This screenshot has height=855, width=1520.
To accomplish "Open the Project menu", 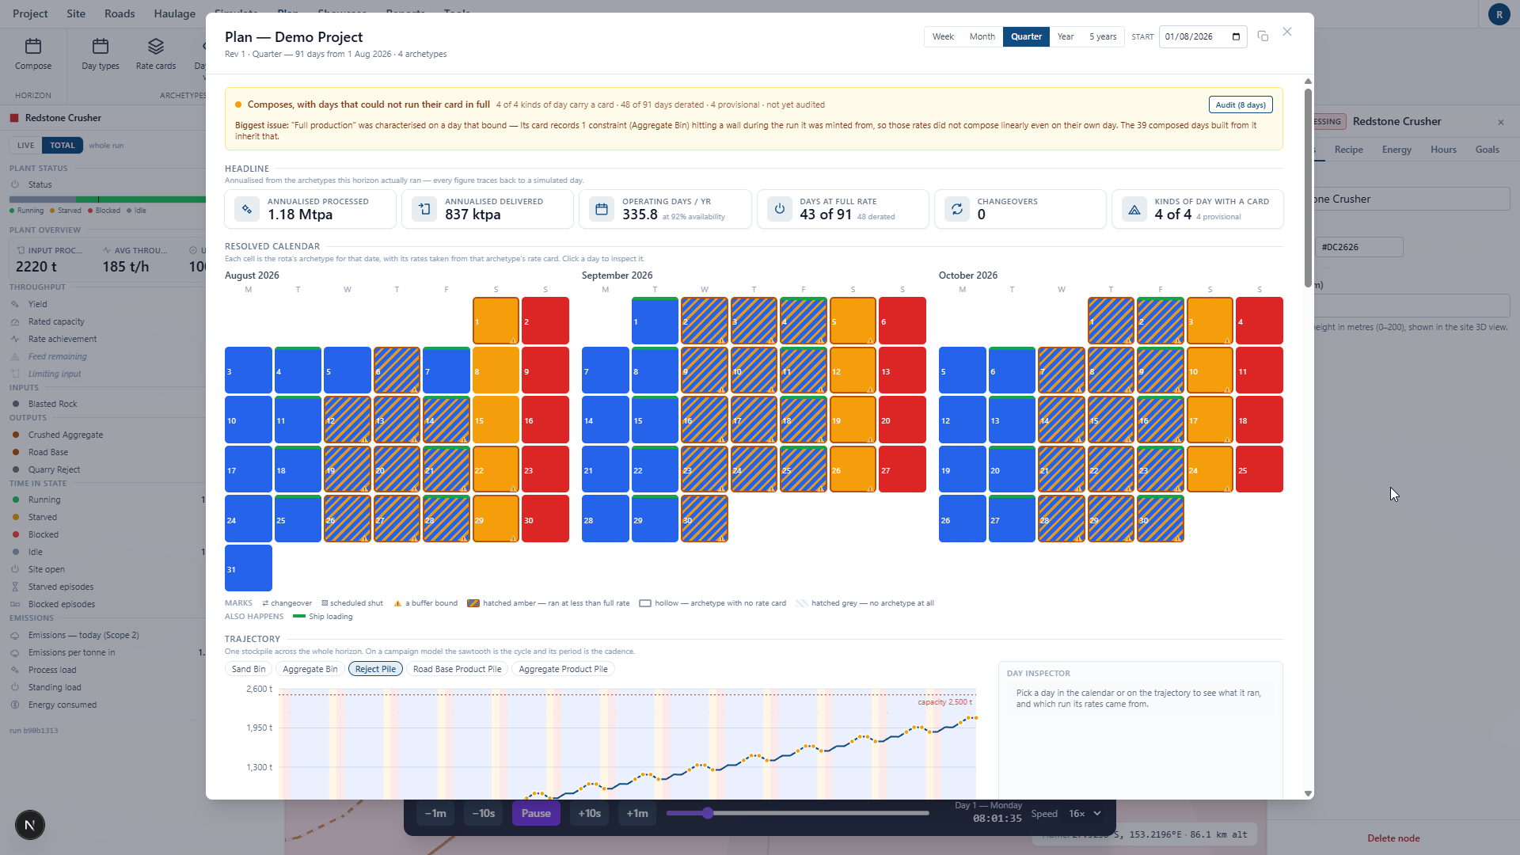I will click(x=30, y=13).
